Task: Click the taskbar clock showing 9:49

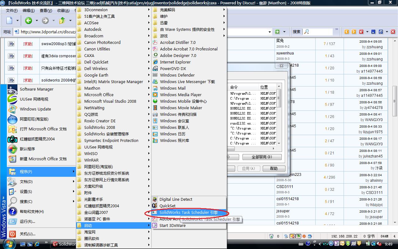Action: pos(388,244)
